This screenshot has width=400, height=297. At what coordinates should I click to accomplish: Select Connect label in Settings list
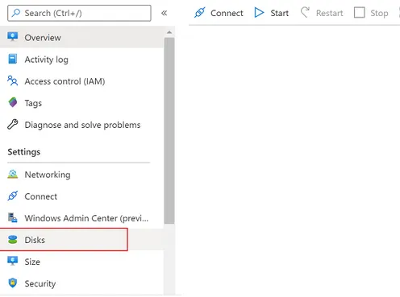coord(41,196)
